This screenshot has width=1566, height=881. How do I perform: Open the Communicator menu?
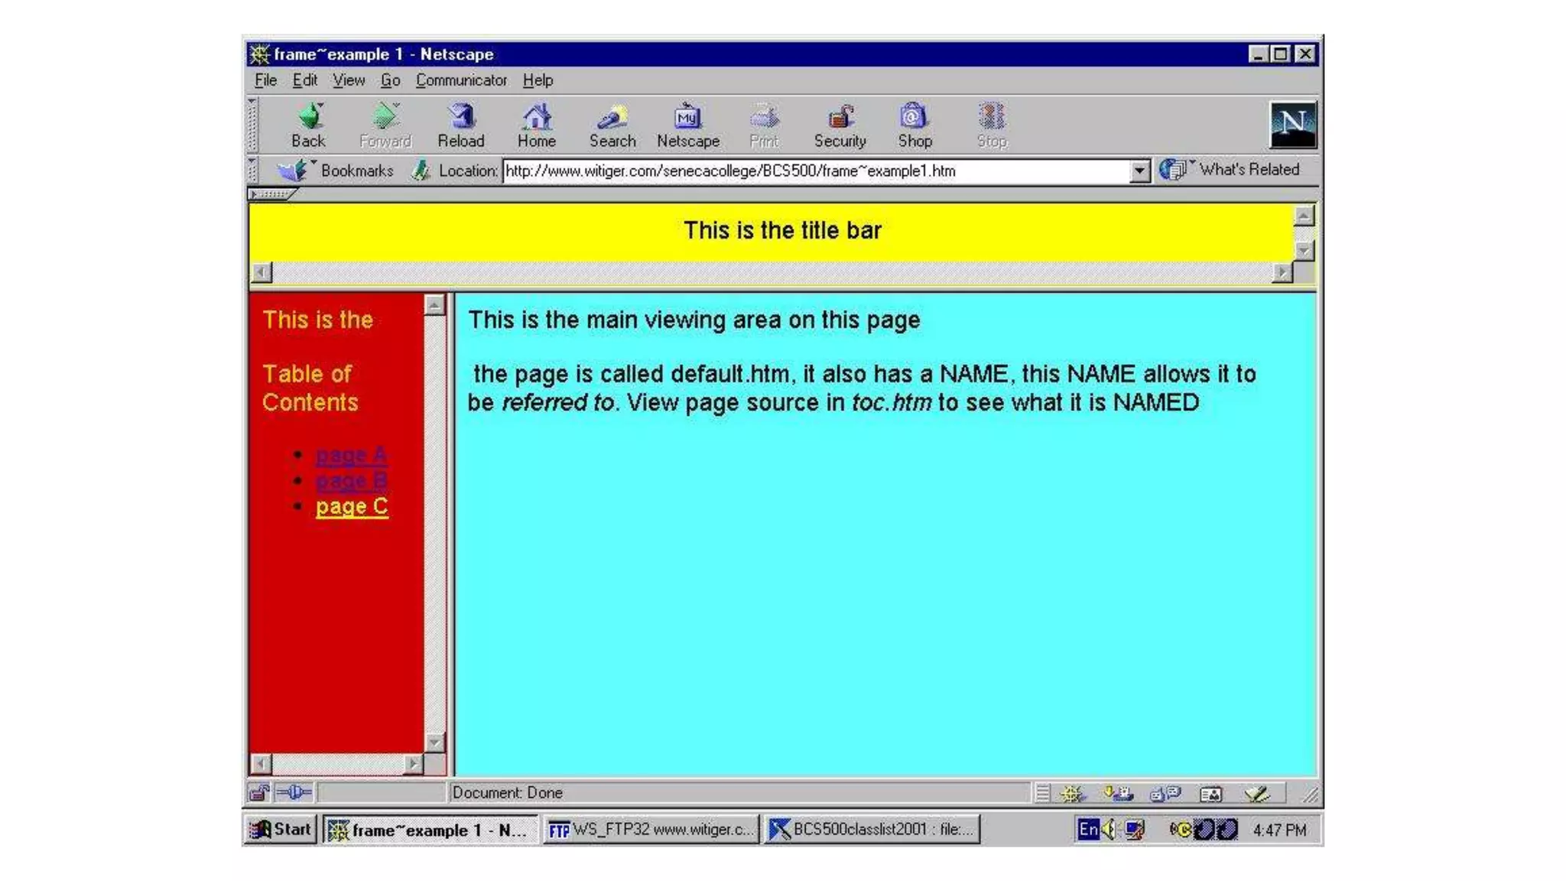point(461,80)
